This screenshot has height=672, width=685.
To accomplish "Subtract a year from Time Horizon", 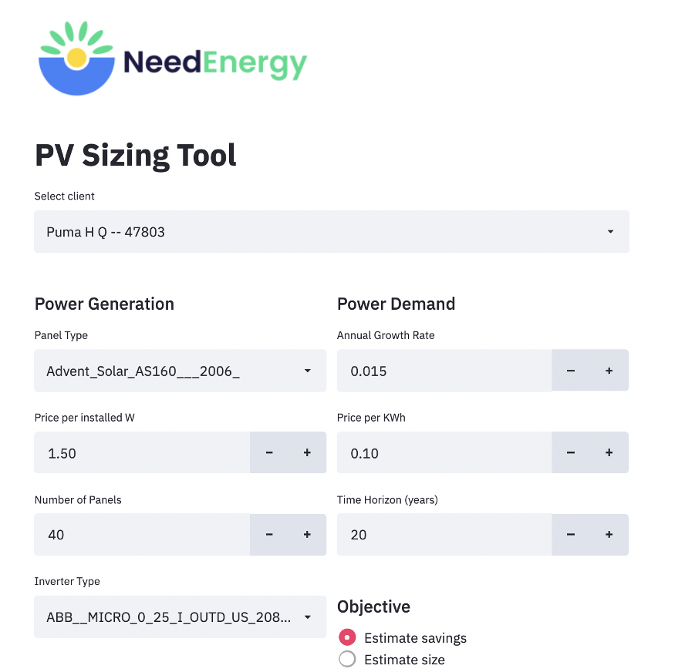I will coord(571,535).
